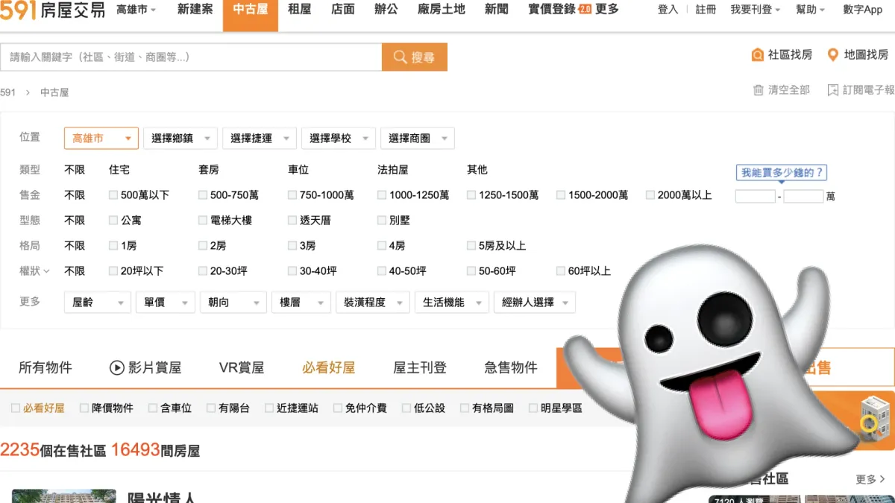Select the 租屋 menu item
Screen dimensions: 895x503
click(300, 10)
